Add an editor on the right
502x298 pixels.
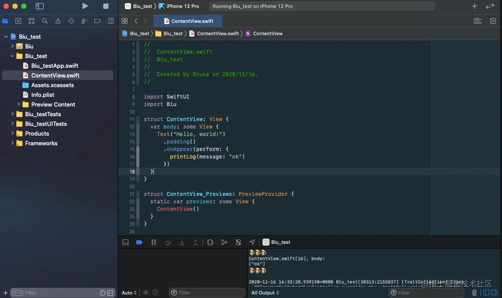click(x=493, y=21)
